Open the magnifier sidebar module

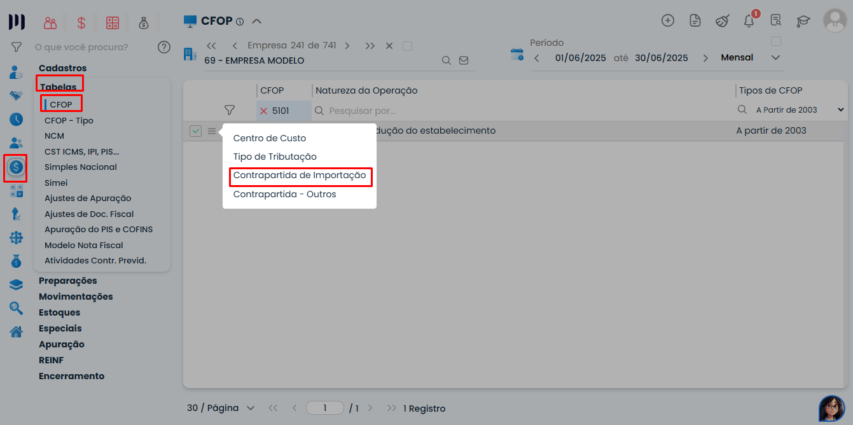pyautogui.click(x=17, y=308)
